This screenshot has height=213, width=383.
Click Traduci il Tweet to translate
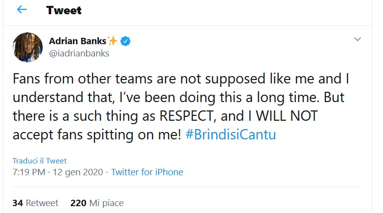coord(39,160)
